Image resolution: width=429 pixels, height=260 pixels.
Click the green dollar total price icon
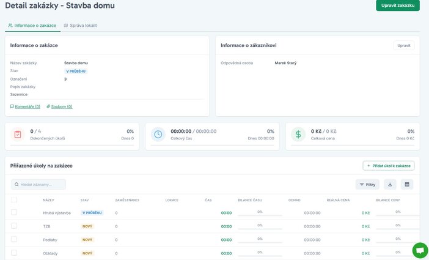[x=298, y=135]
